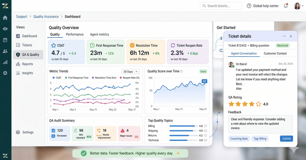Click the First Response Time clock icon
The image size is (306, 160).
92,45
